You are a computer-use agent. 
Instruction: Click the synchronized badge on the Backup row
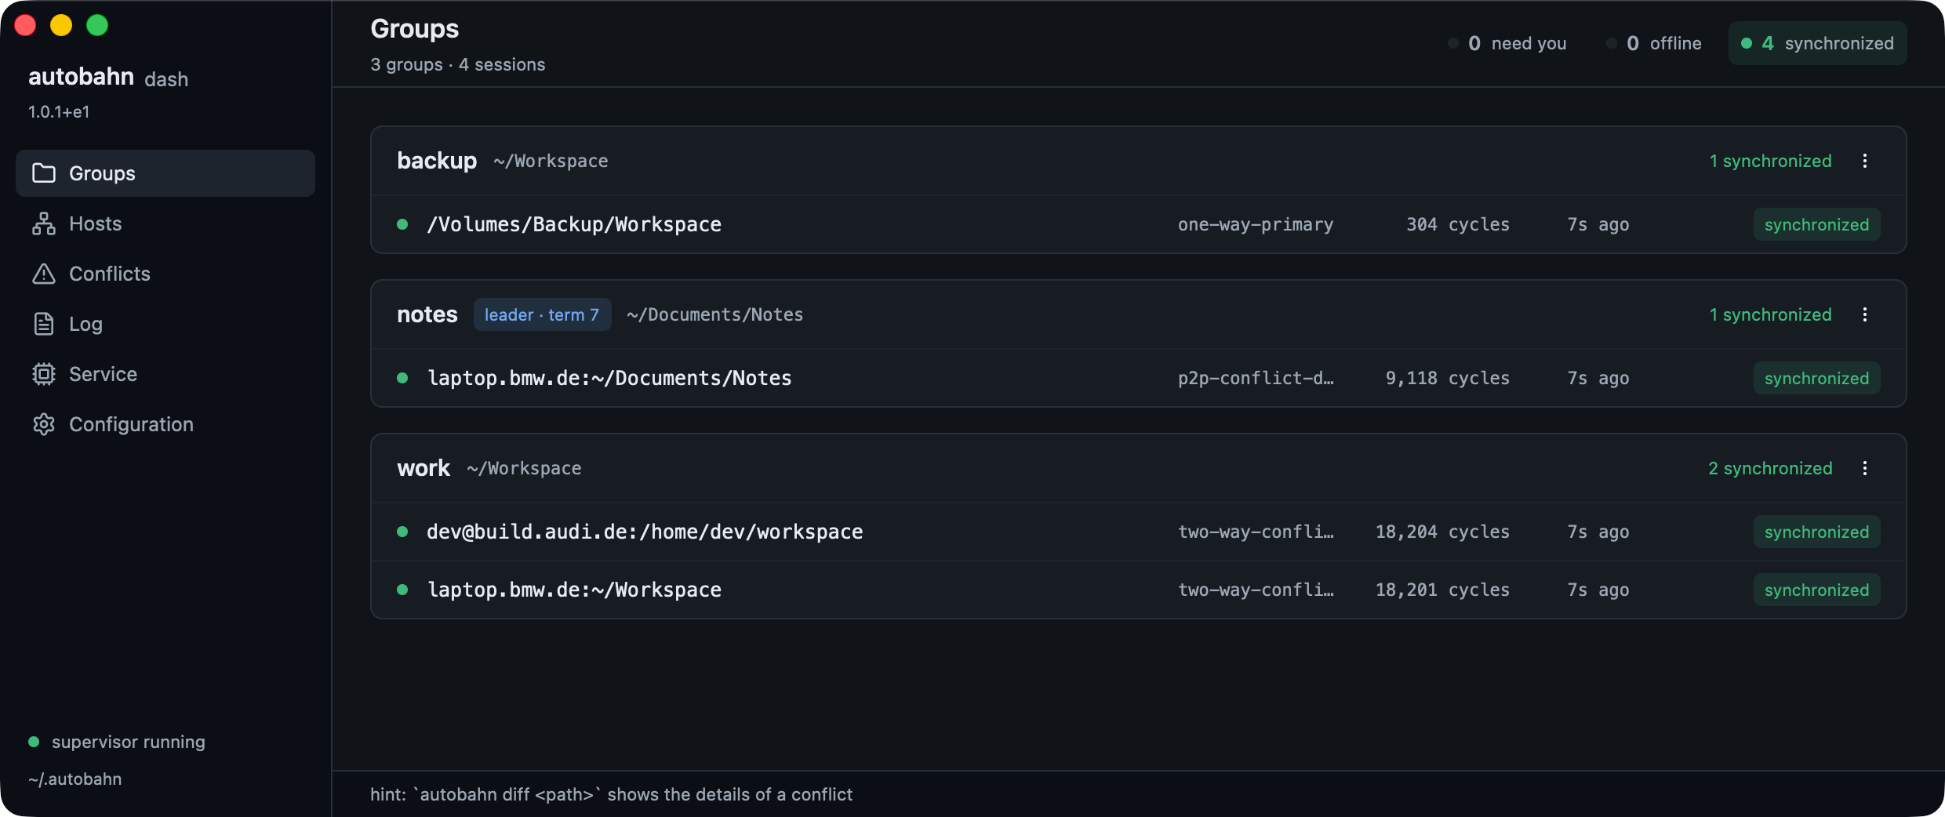pos(1816,224)
